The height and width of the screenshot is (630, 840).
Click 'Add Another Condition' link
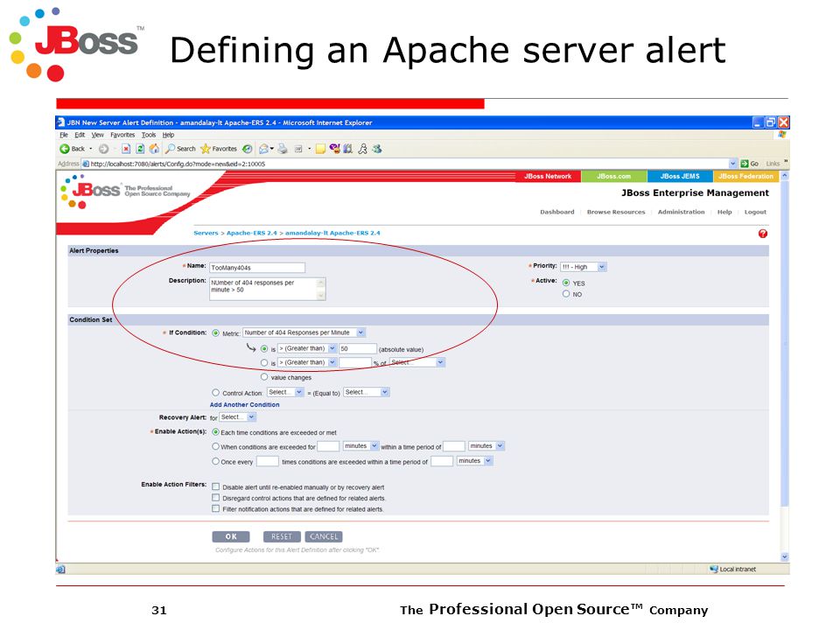(x=244, y=405)
